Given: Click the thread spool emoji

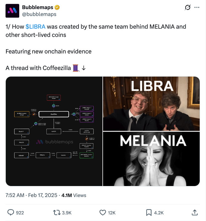Looking at the screenshot, I should [x=76, y=68].
